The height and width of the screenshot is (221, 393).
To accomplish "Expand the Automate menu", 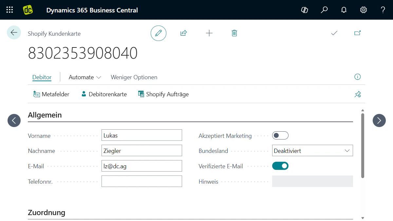I will point(85,77).
